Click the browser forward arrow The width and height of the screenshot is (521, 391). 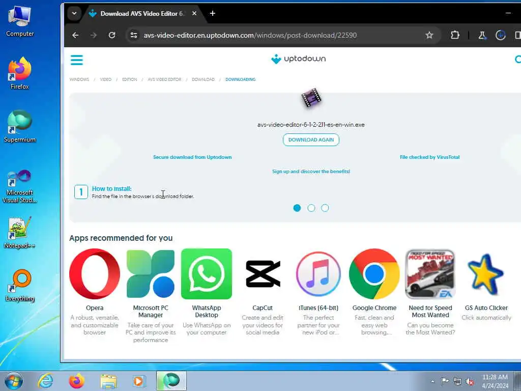[x=94, y=35]
